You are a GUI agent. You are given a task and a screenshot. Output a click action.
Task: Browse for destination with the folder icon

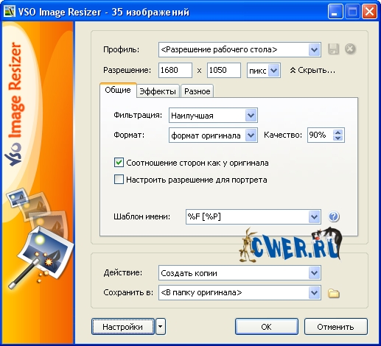[x=334, y=293]
